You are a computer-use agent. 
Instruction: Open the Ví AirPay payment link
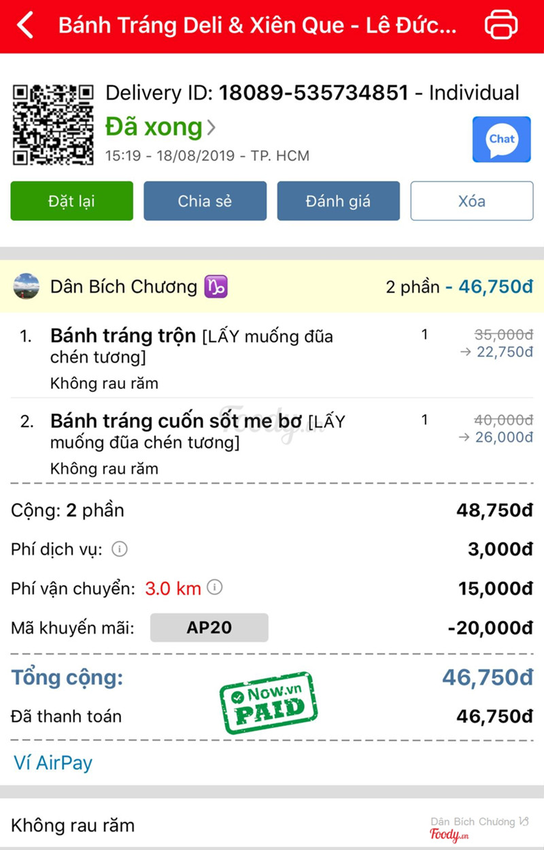coord(53,763)
